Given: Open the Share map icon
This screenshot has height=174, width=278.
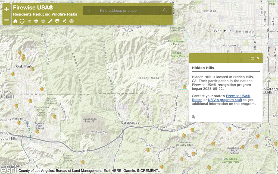Looking at the screenshot, I should [64, 21].
